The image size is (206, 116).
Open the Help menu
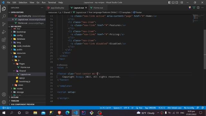click(61, 2)
